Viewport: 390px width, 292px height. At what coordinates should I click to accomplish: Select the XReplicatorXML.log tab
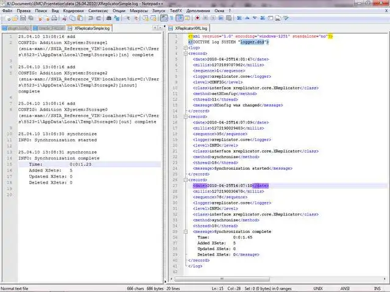pyautogui.click(x=191, y=28)
